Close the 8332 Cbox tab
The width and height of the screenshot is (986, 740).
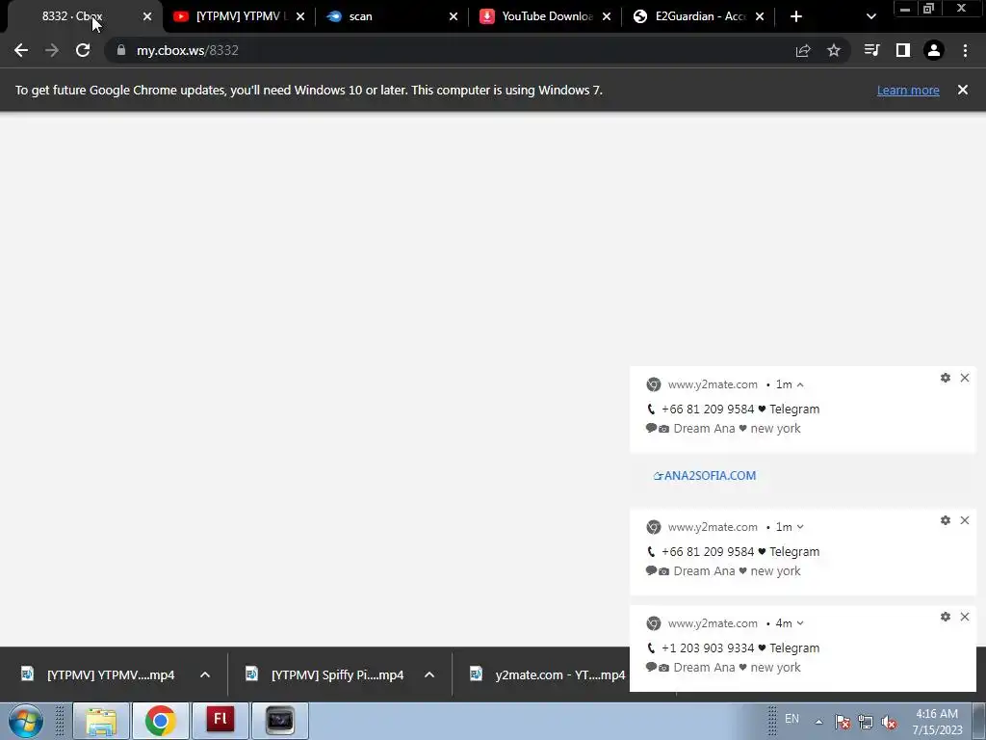pyautogui.click(x=147, y=16)
